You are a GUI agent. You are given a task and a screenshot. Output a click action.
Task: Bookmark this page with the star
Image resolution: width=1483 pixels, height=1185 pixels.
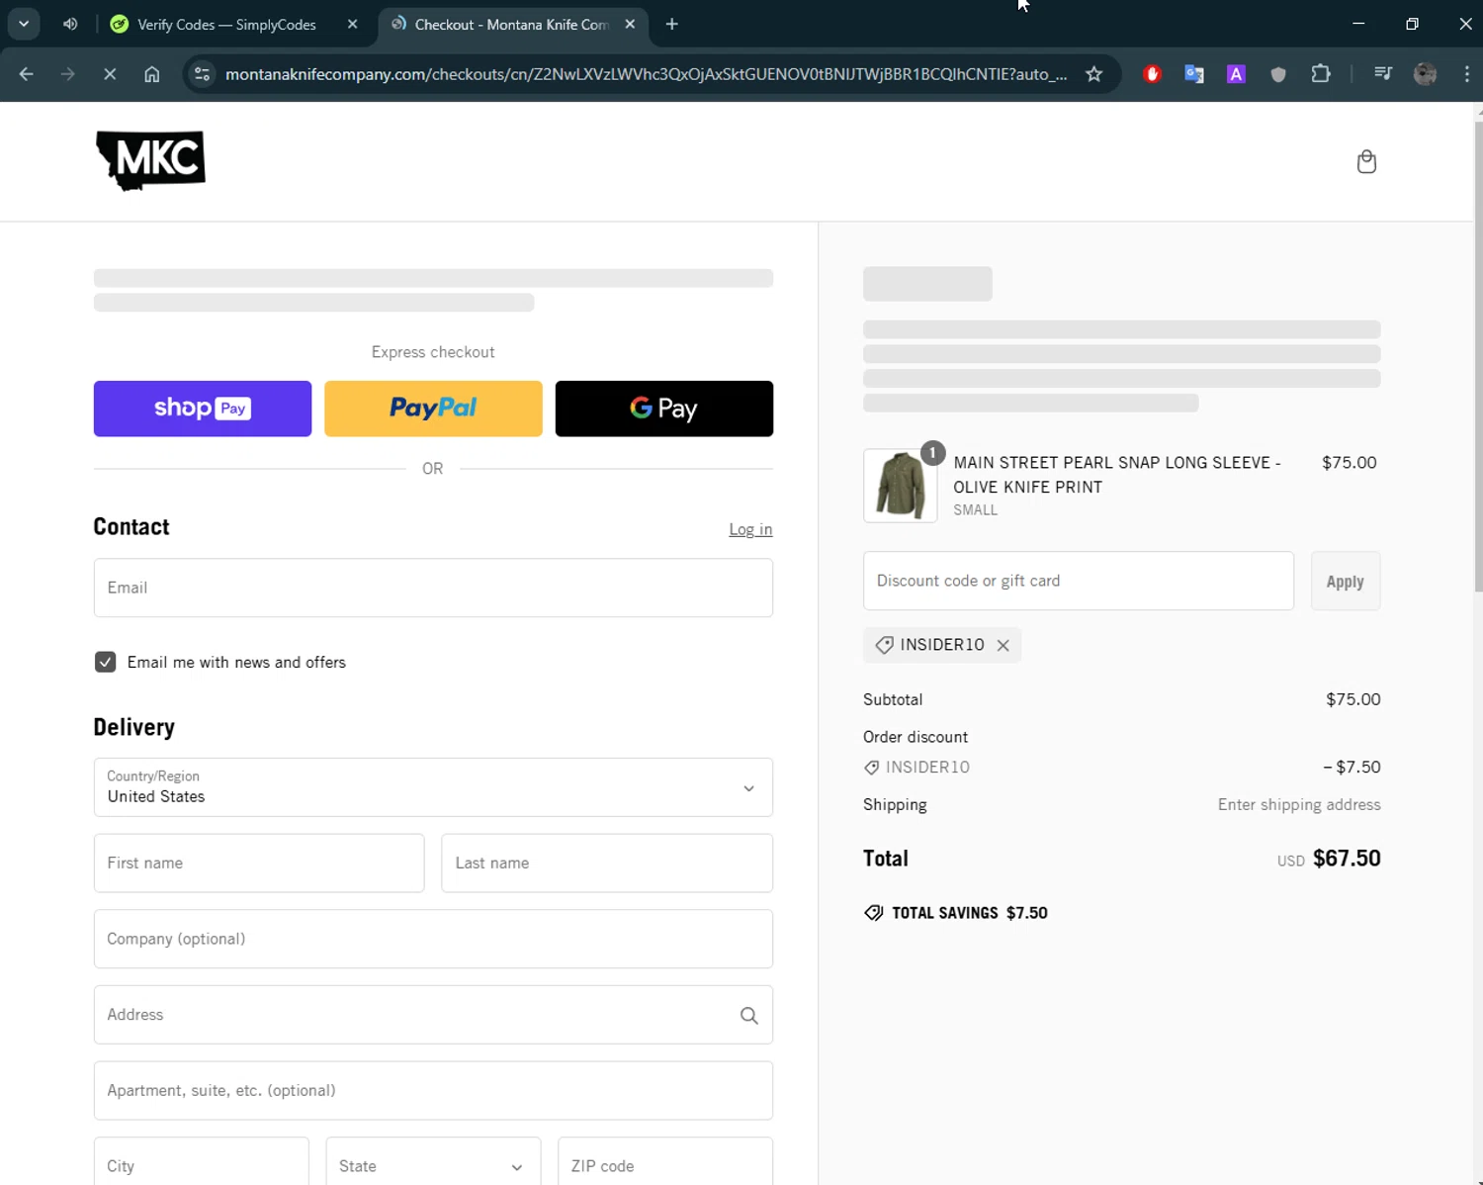point(1093,74)
